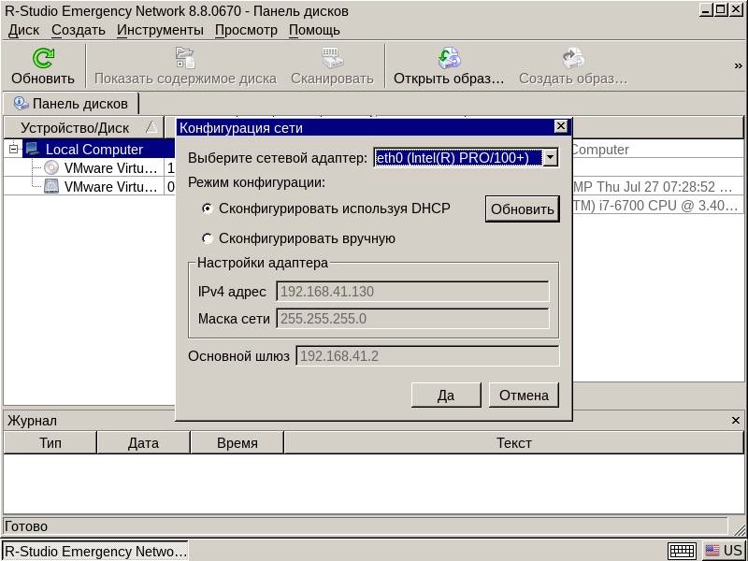The width and height of the screenshot is (748, 561).
Task: Click the i7-6700 CPU @ 3.40 text
Action: click(668, 205)
